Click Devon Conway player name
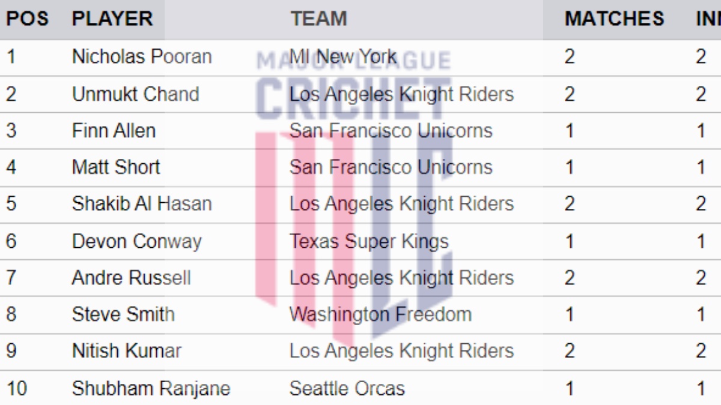 136,241
